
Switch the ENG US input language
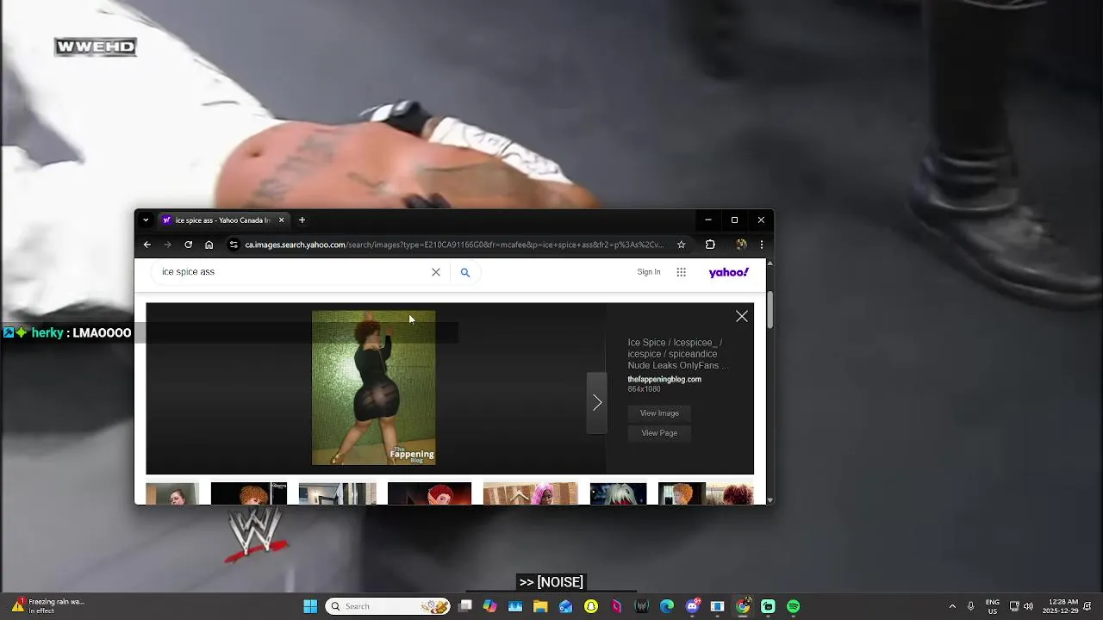point(993,606)
